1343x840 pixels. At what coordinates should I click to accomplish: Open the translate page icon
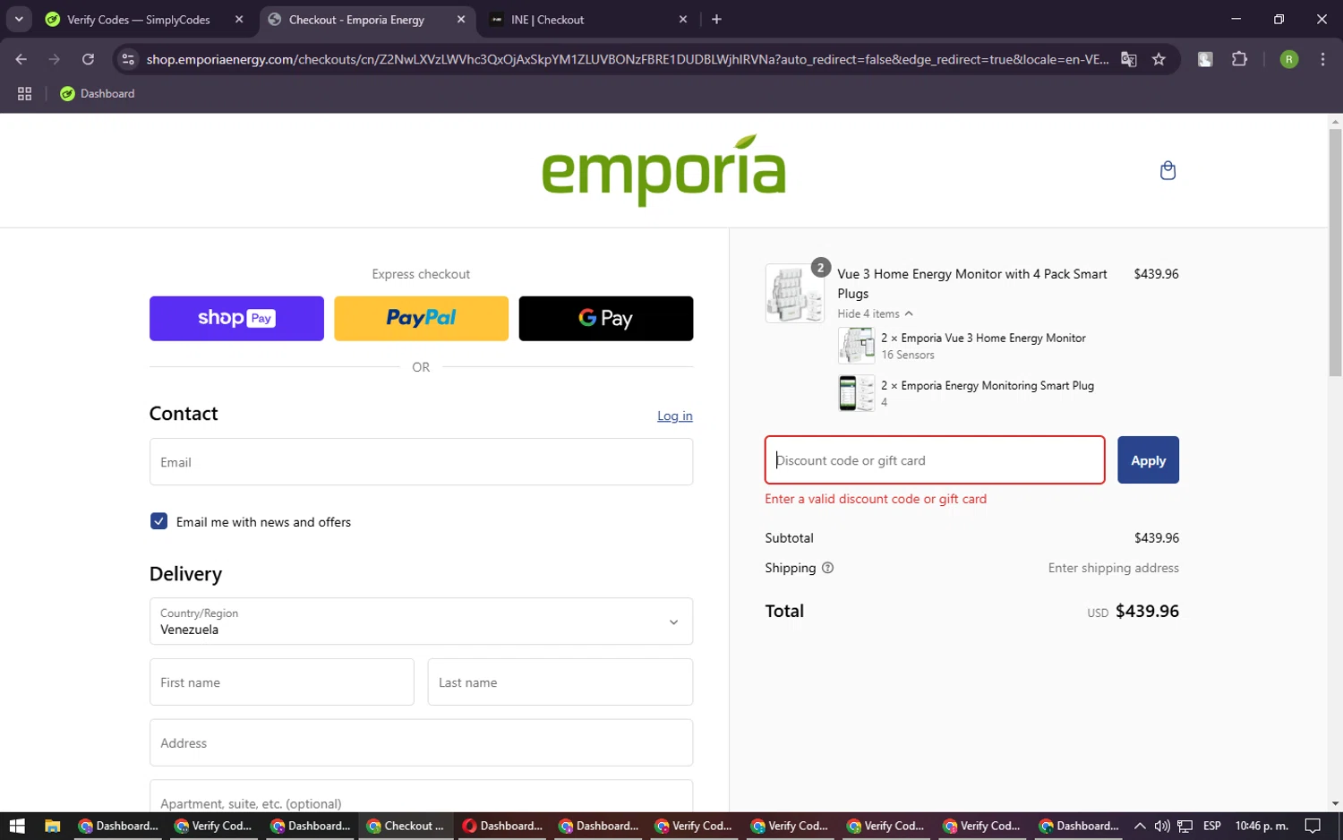[x=1128, y=59]
